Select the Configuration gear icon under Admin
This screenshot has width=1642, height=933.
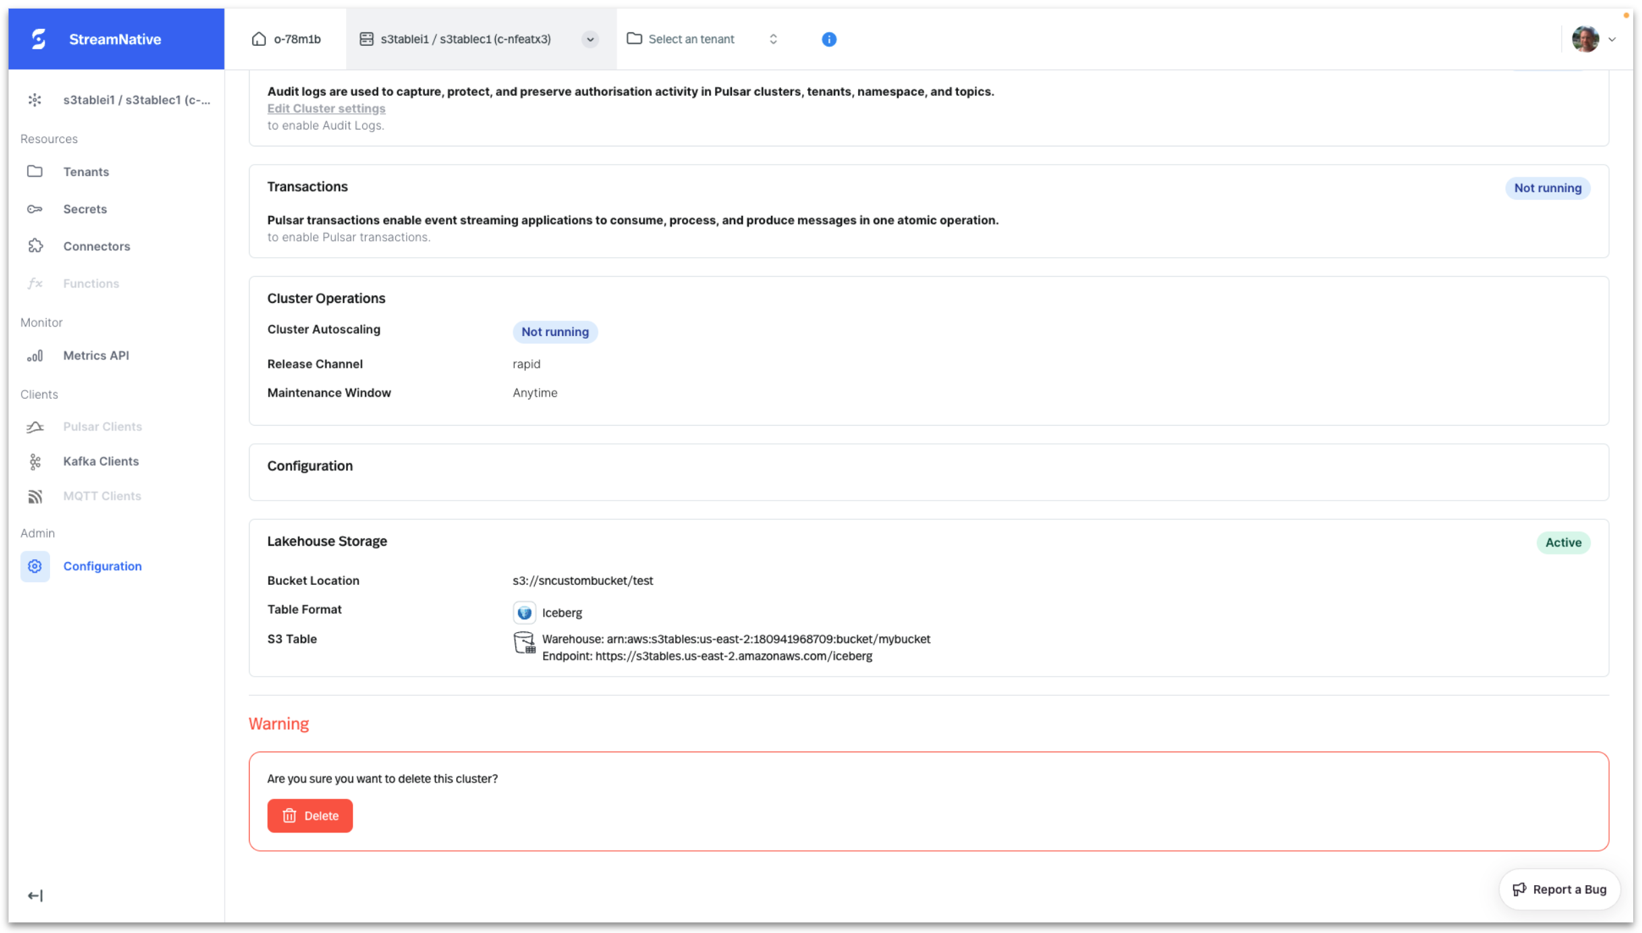34,566
